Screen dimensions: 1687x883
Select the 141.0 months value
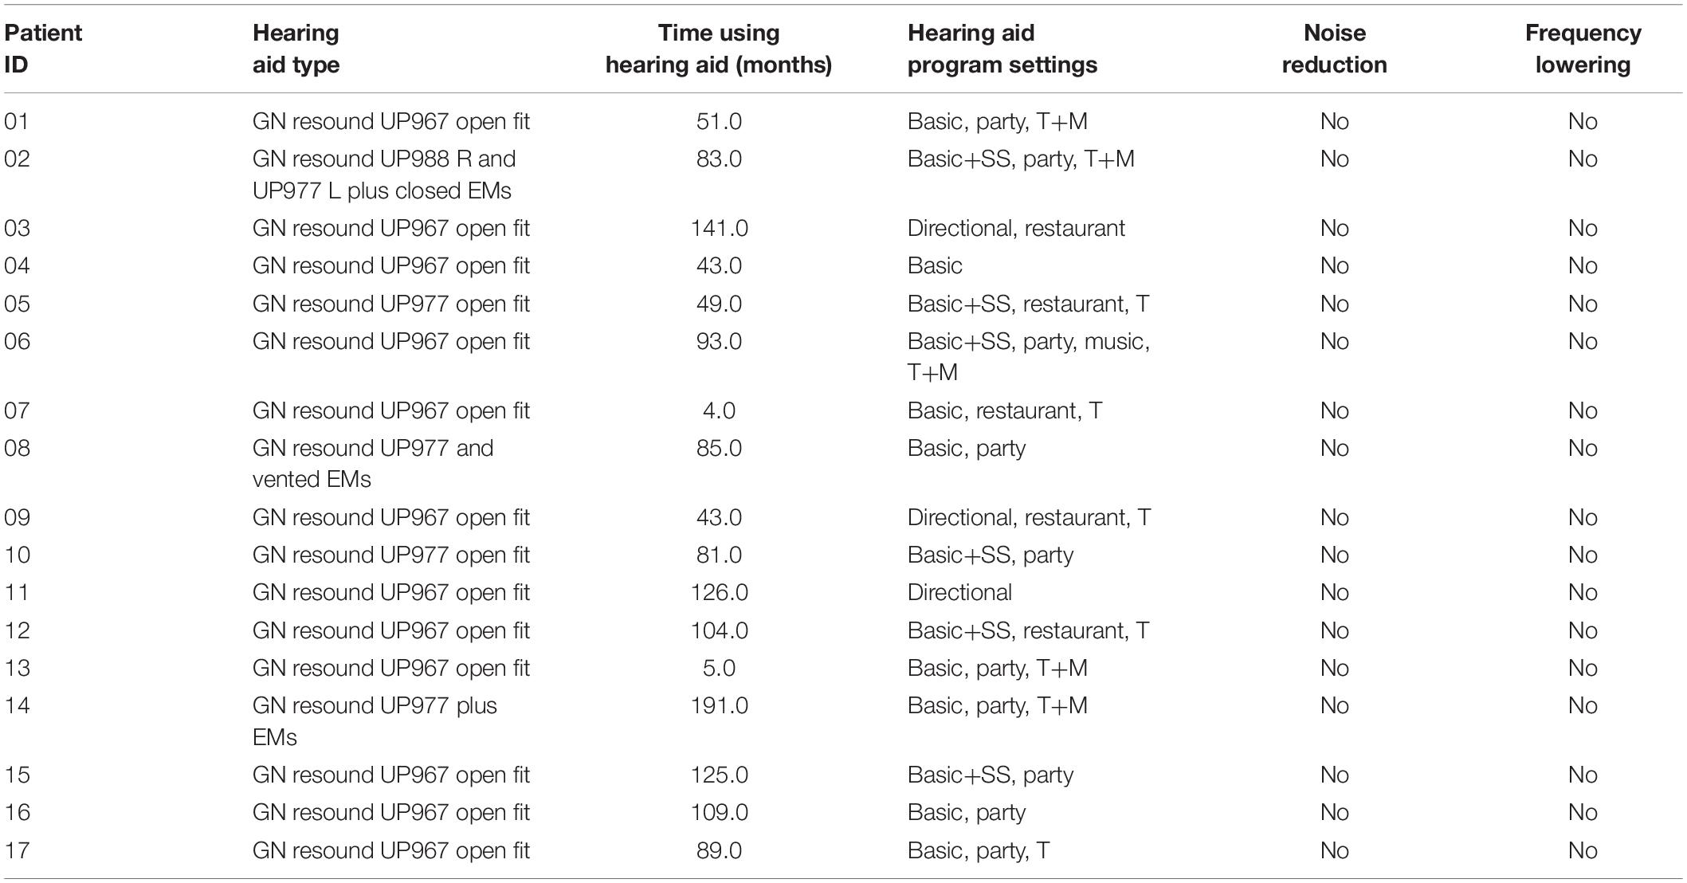point(719,228)
